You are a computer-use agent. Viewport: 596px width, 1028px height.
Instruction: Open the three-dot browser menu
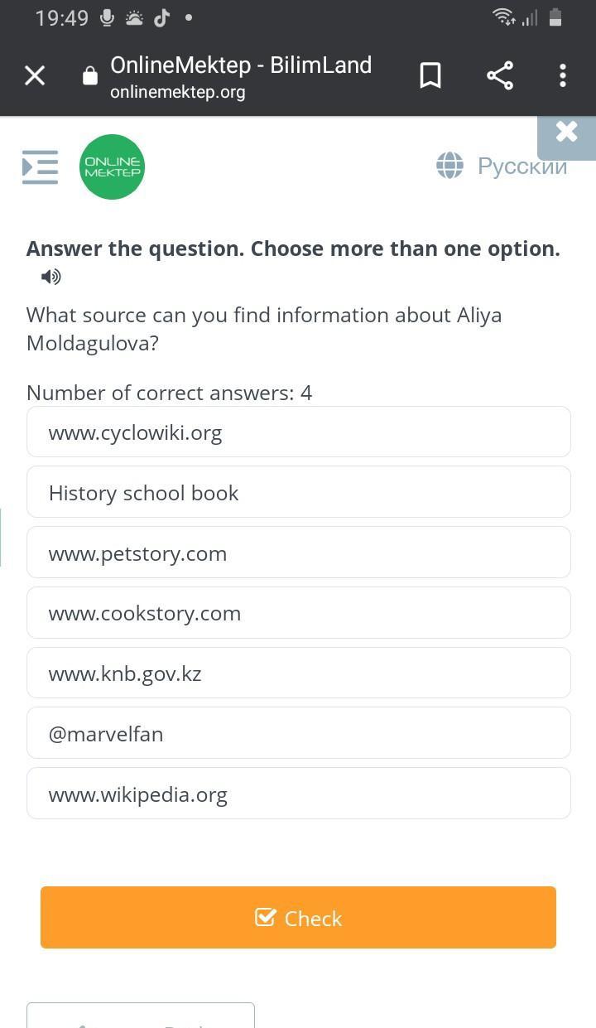(563, 75)
